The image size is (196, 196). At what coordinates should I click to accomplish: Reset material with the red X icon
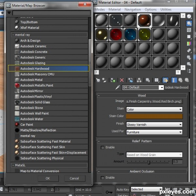(122, 80)
